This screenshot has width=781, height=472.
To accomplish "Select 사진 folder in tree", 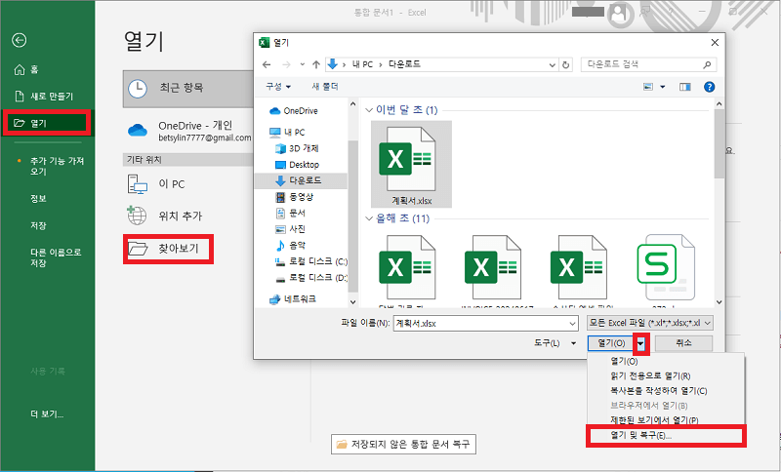I will pos(291,229).
